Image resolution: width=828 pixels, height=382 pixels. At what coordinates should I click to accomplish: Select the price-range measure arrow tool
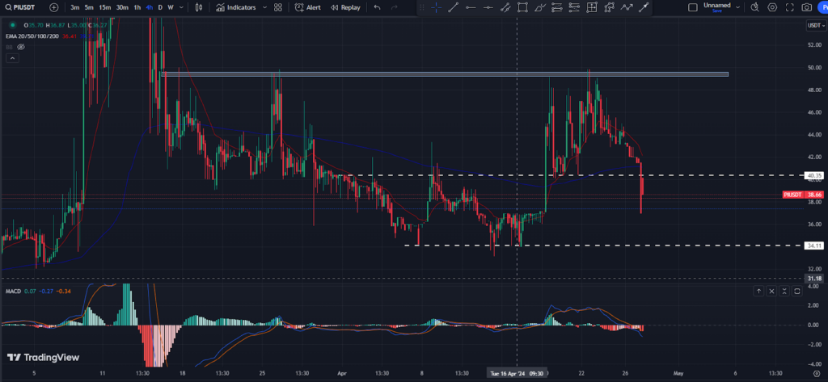click(x=643, y=7)
